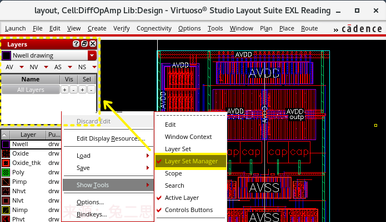Click the Nlvt layer swatch icon
Image resolution: width=386 pixels, height=222 pixels.
point(6,200)
